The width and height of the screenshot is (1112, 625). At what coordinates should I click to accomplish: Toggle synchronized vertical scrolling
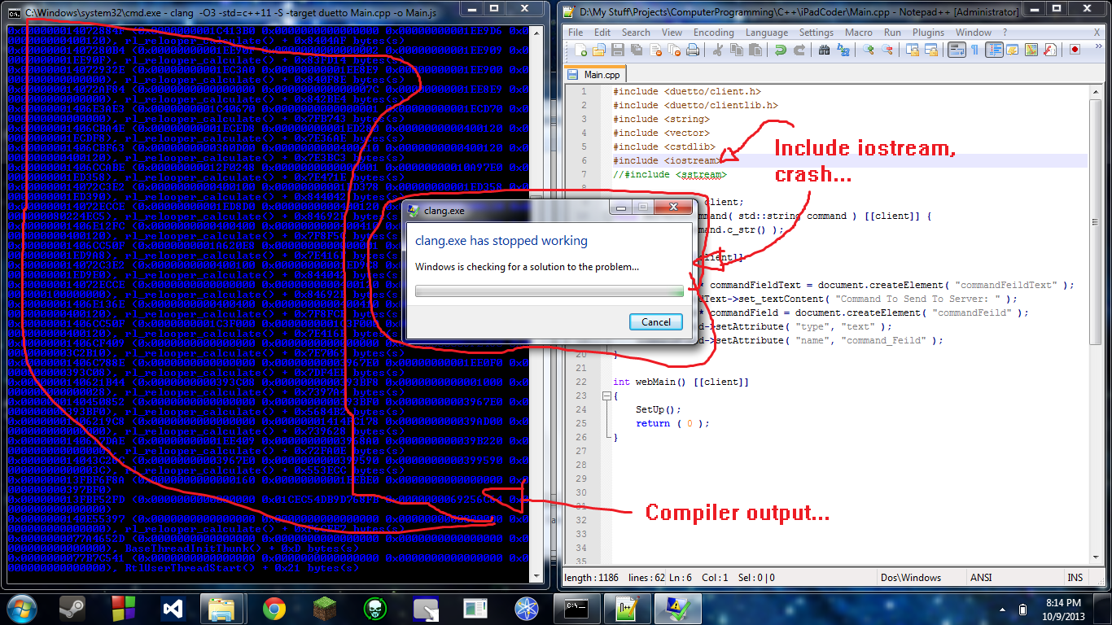pos(913,50)
